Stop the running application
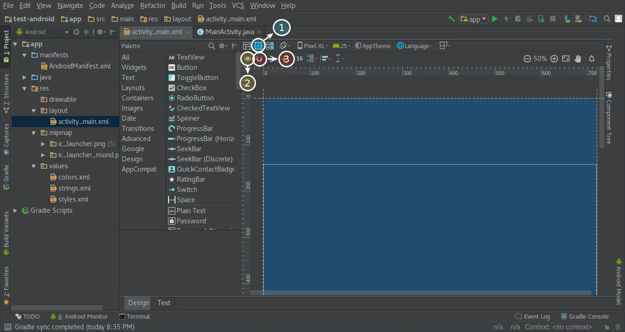This screenshot has height=332, width=625. coord(552,18)
